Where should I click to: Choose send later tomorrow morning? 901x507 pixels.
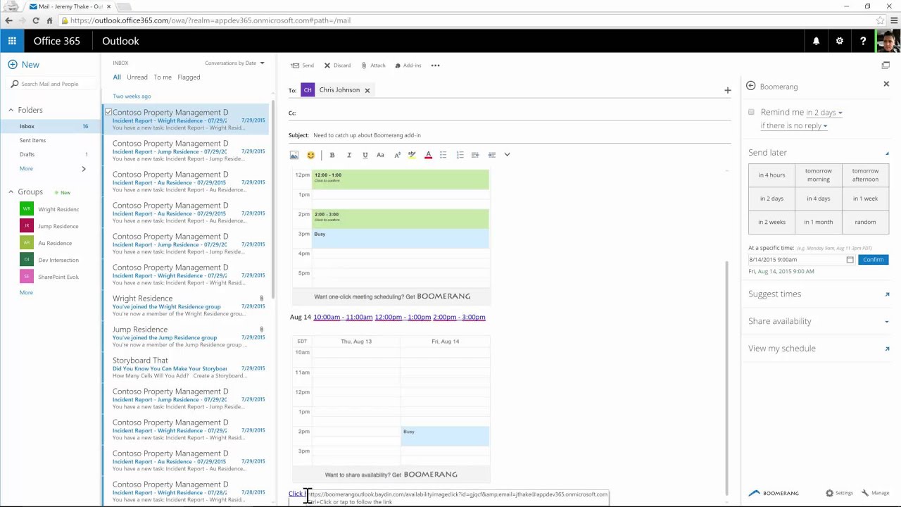(x=818, y=175)
